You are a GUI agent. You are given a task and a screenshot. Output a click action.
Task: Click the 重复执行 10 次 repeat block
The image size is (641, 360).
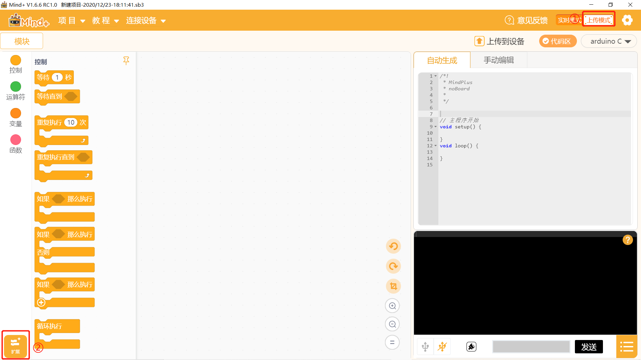point(49,123)
